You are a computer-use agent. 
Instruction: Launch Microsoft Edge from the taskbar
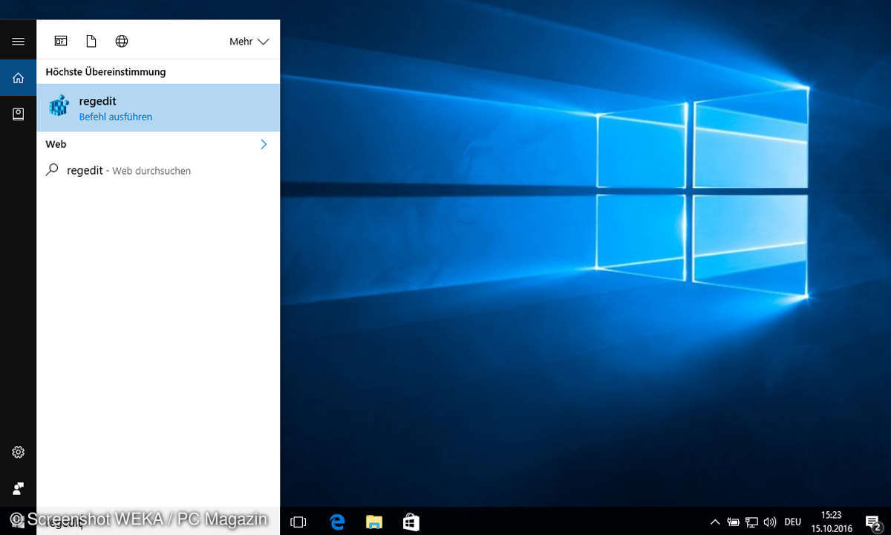coord(337,522)
